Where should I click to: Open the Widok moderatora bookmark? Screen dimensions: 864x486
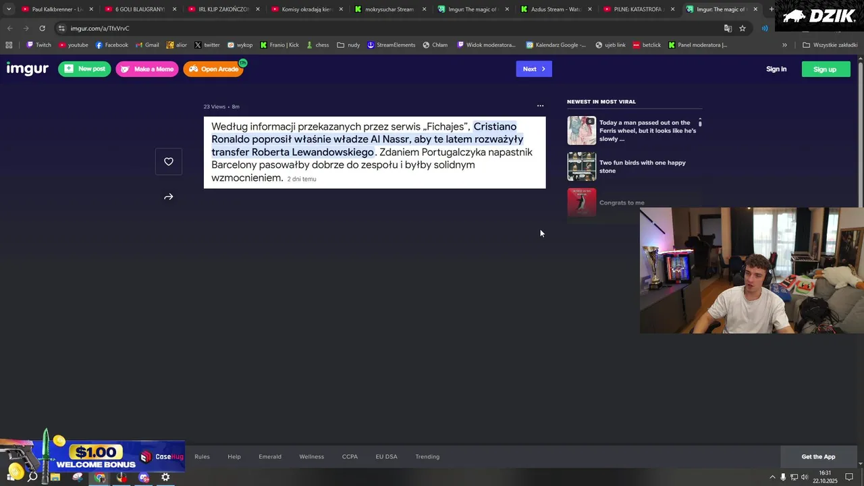click(486, 45)
